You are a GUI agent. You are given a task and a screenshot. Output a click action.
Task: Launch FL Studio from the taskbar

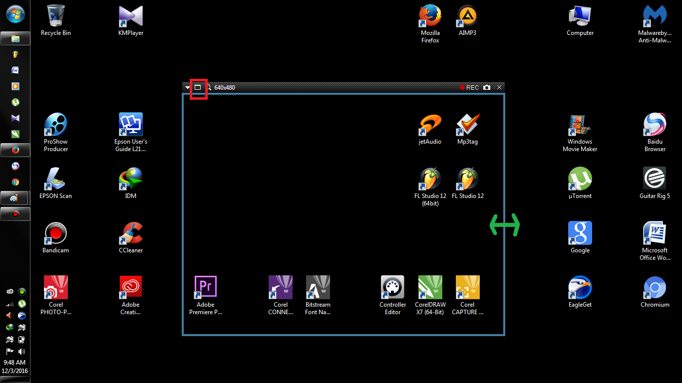coord(15,54)
